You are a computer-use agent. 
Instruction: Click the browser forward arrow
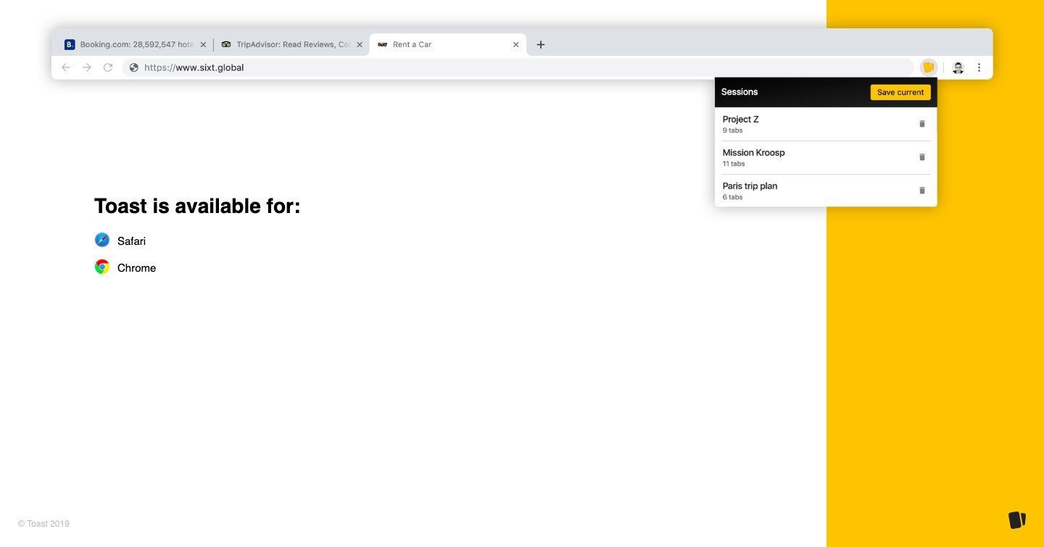point(87,67)
